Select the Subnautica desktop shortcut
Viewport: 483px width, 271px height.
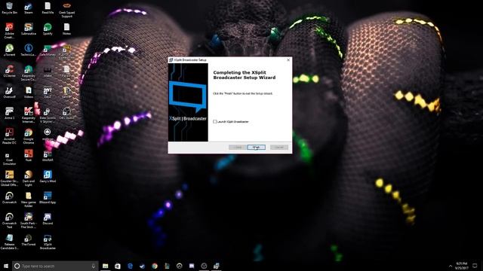pyautogui.click(x=29, y=29)
